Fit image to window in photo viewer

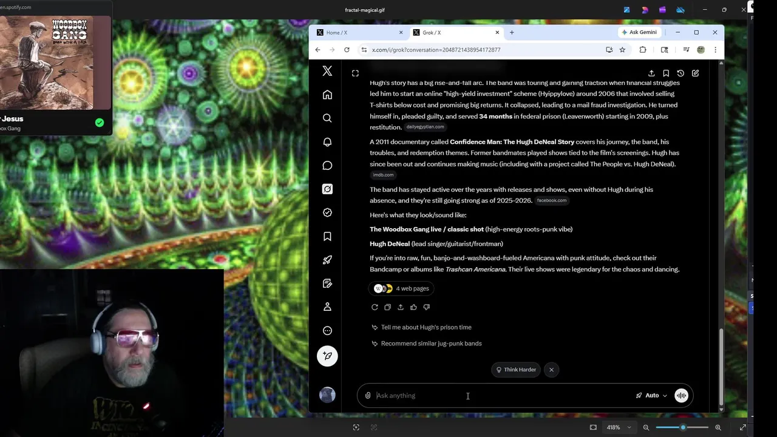593,427
